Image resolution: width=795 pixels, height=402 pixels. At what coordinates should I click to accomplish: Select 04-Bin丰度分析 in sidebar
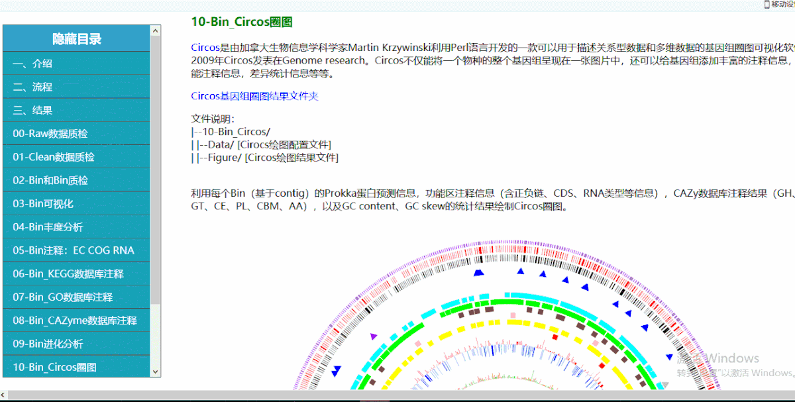(77, 226)
